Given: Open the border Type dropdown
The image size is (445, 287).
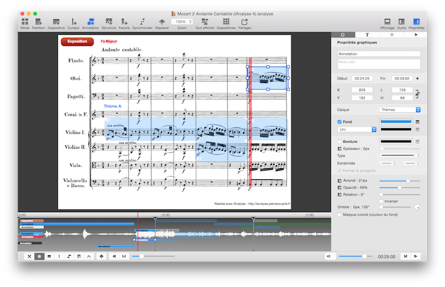Looking at the screenshot, I should (399, 155).
